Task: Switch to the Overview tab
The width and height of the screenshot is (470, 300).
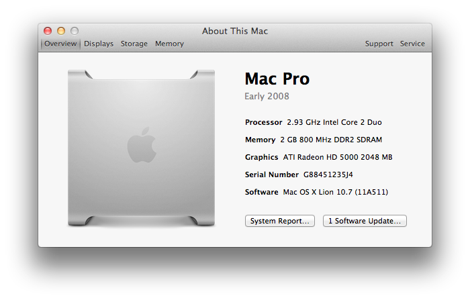Action: [61, 44]
